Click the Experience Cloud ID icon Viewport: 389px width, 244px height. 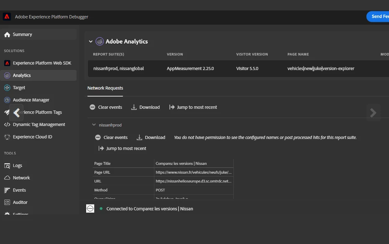tap(7, 137)
